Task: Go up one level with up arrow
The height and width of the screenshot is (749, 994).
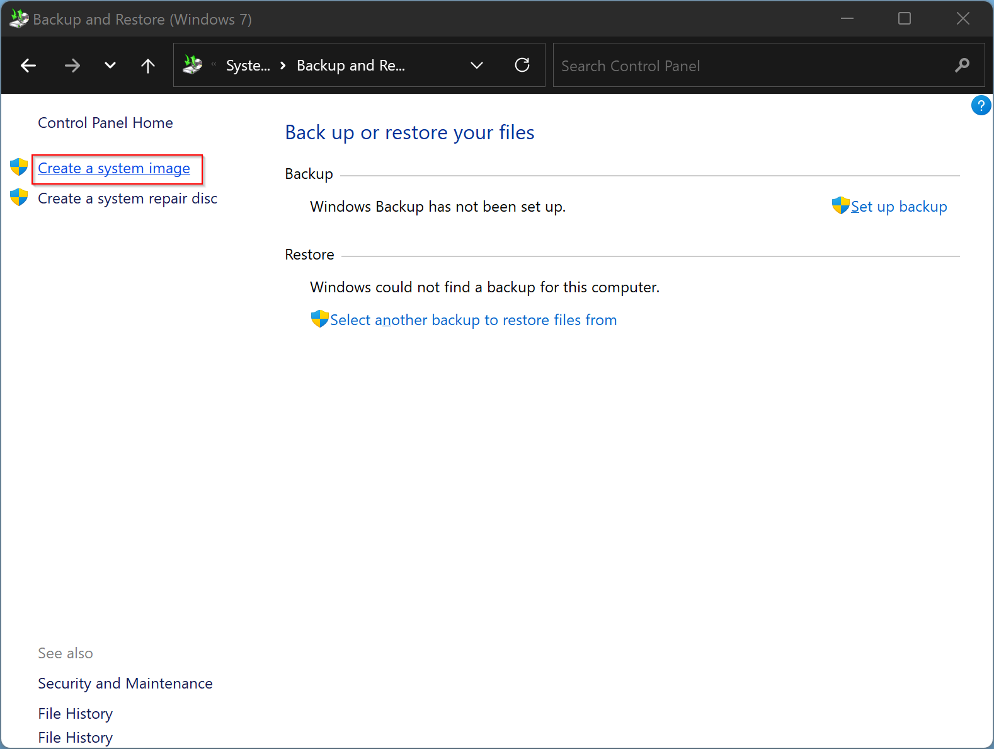Action: (x=148, y=66)
